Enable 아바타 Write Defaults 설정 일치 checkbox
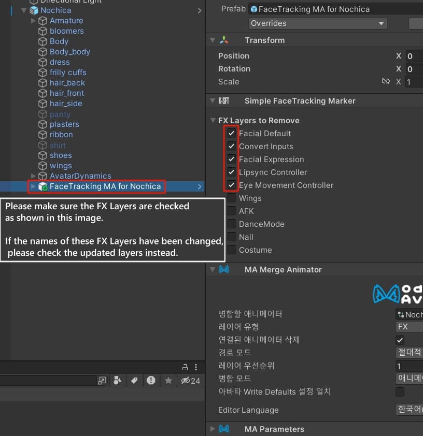This screenshot has height=436, width=423. (x=400, y=392)
